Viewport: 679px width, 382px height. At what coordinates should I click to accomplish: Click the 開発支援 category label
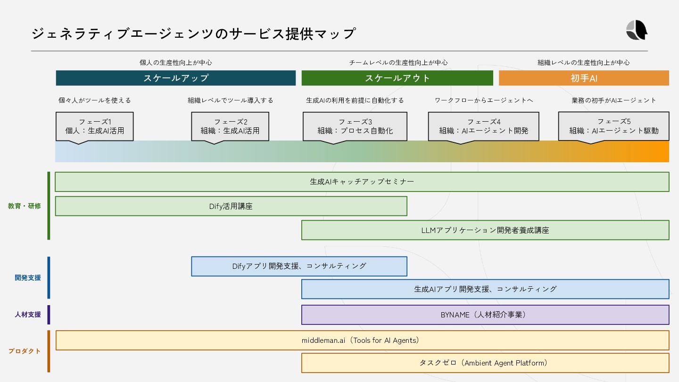point(28,278)
